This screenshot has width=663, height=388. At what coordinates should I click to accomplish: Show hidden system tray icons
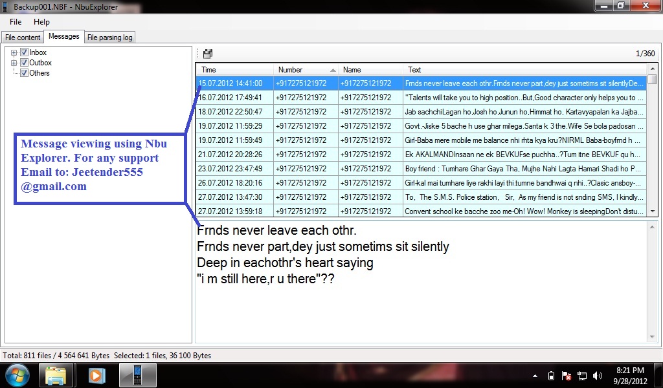(535, 375)
